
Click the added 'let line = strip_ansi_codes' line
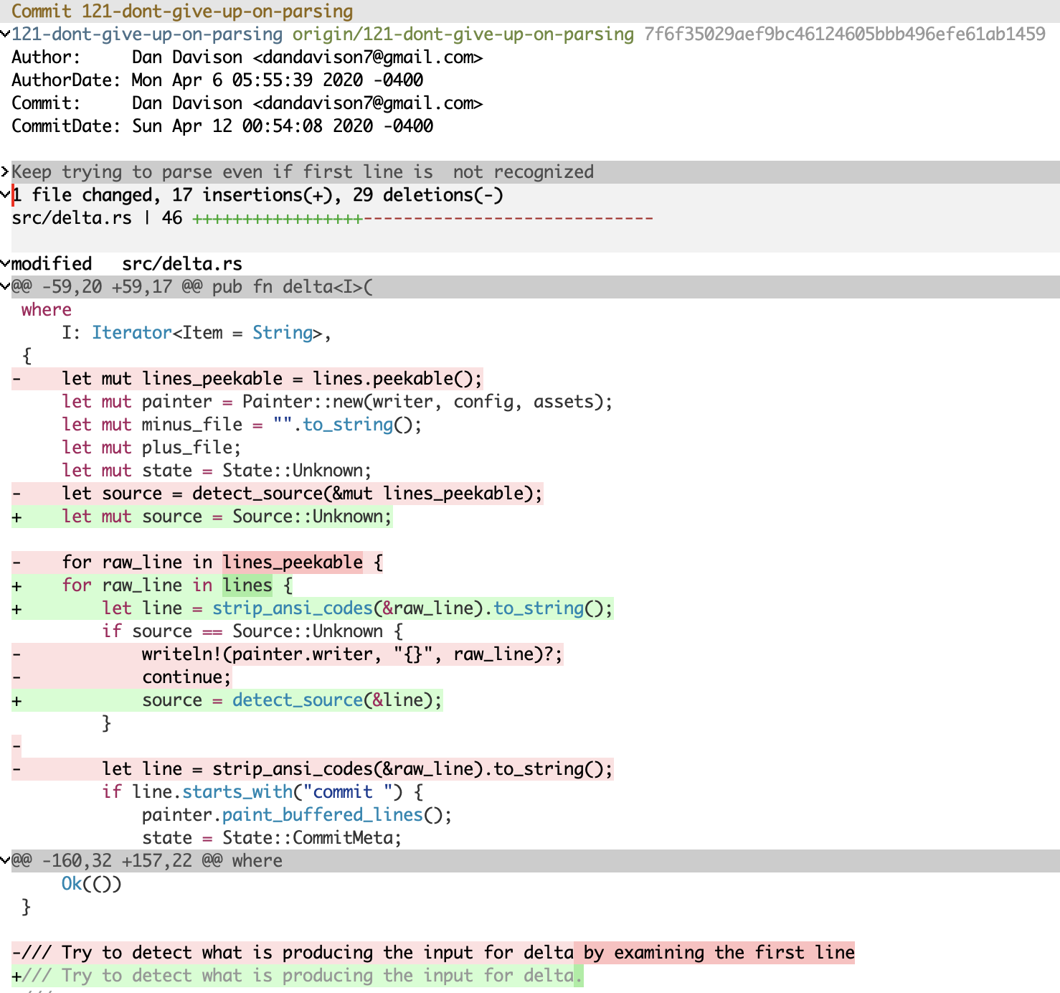point(313,608)
